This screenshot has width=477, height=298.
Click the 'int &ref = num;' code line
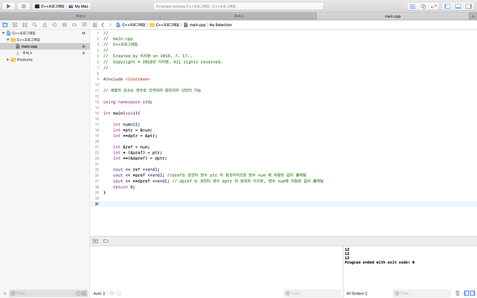[132, 147]
